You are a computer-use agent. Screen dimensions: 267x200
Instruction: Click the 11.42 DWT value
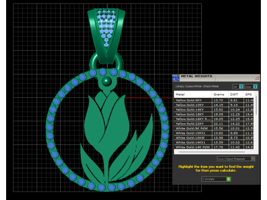tap(235, 147)
